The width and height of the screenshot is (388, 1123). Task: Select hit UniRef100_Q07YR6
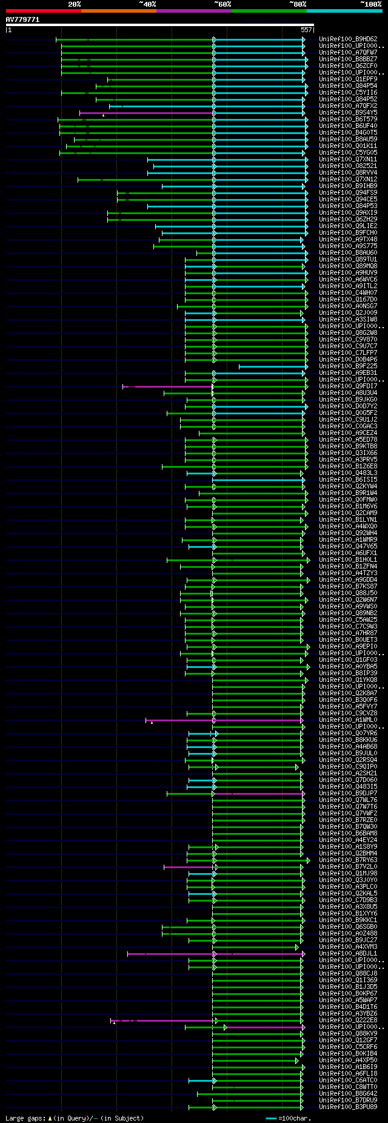(348, 733)
